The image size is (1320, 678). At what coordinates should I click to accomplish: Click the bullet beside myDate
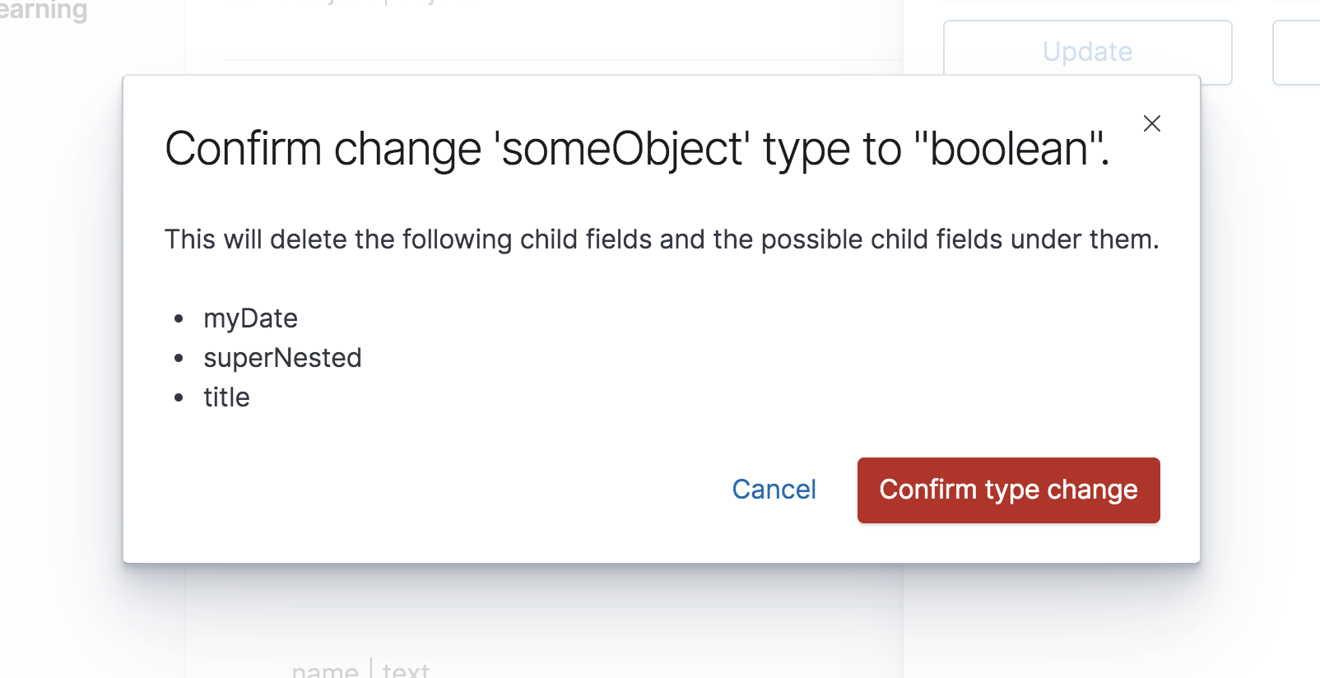179,318
